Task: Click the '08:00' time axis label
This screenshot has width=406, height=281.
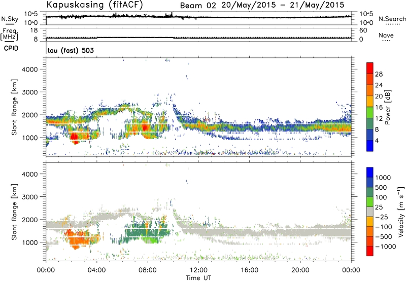Action: (148, 270)
